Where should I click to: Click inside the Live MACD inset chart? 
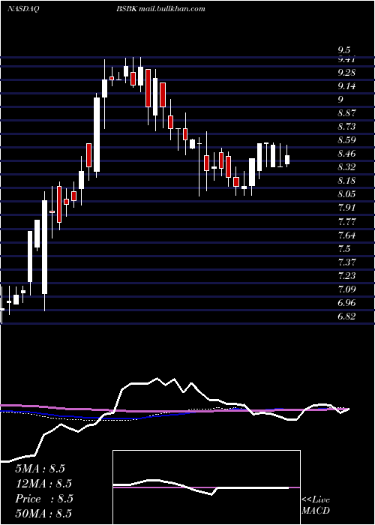[206, 487]
